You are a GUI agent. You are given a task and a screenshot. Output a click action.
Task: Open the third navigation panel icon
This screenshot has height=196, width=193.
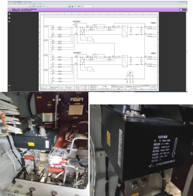point(9,21)
